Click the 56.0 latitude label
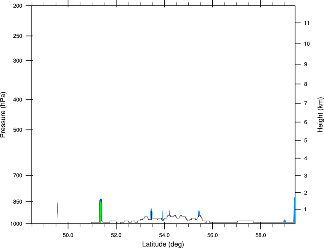This screenshot has width=324, height=248. pyautogui.click(x=213, y=235)
